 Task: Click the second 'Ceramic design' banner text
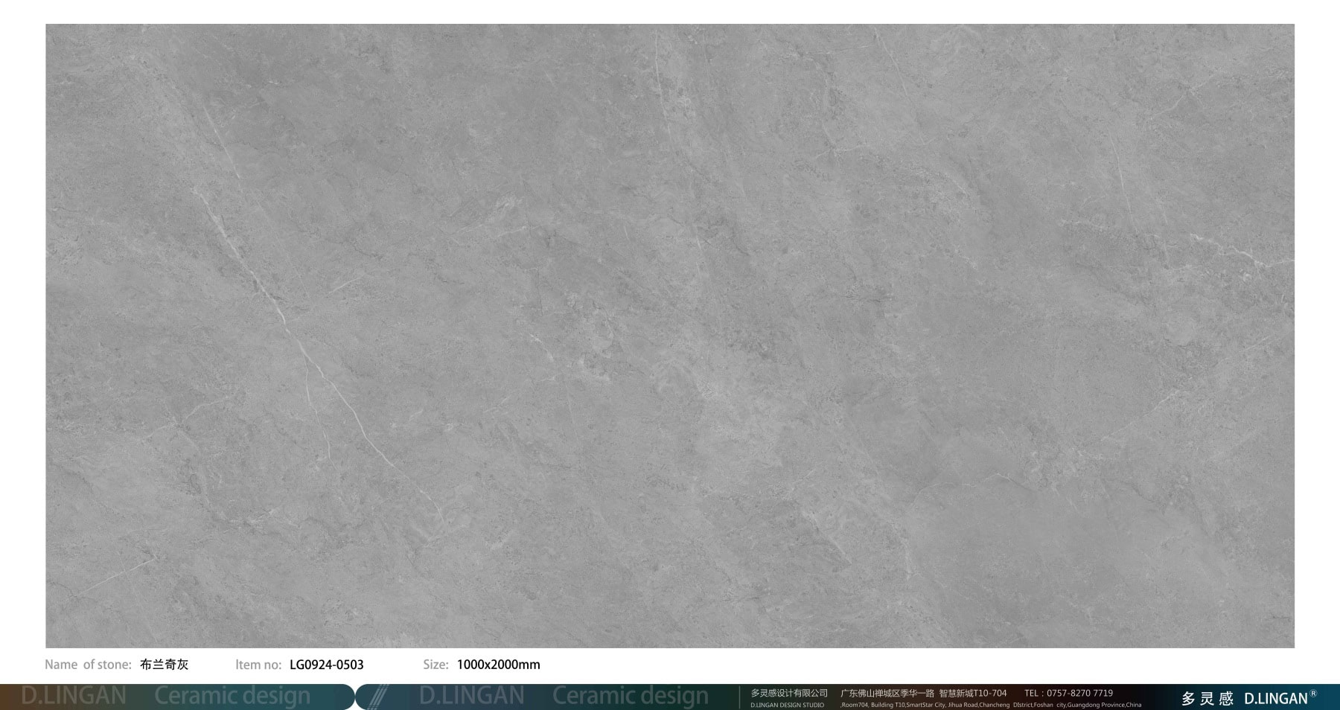pos(630,696)
